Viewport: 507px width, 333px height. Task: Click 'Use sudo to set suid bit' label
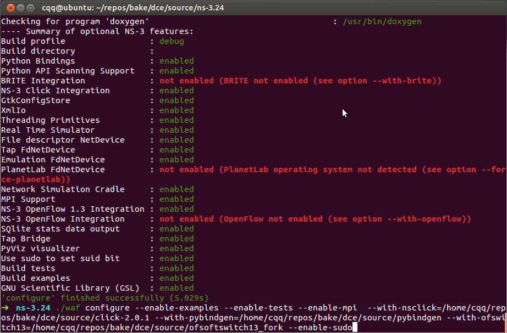click(x=60, y=258)
